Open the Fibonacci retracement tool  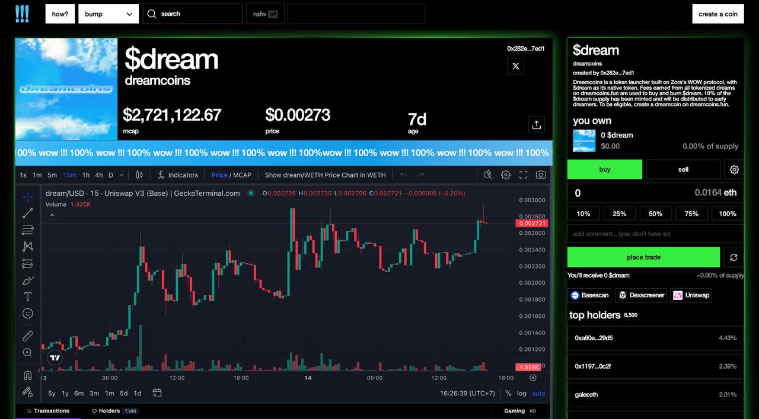(x=27, y=230)
